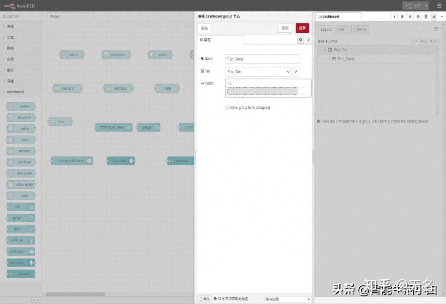
Task: Click the 删除 delete button
Action: pyautogui.click(x=204, y=28)
